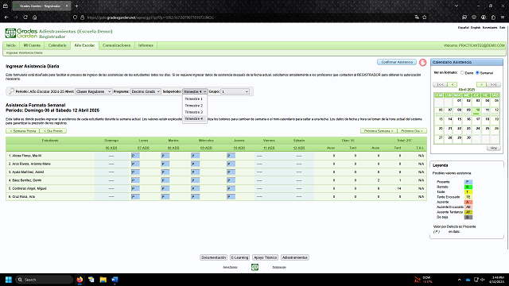Click the Adiestramientos footer button
The height and width of the screenshot is (286, 509).
tap(295, 257)
